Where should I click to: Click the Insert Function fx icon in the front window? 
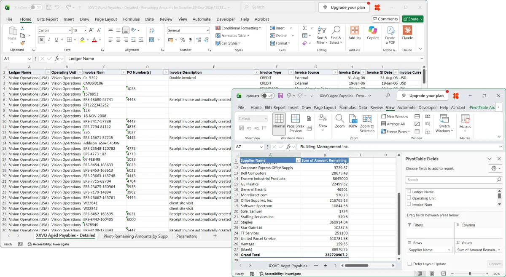289,147
